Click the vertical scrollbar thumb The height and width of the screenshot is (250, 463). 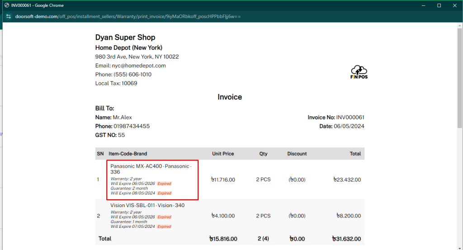click(x=460, y=78)
